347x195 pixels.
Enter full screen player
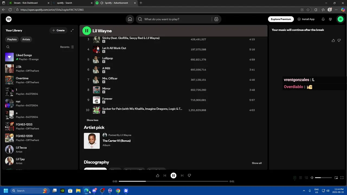point(342,178)
